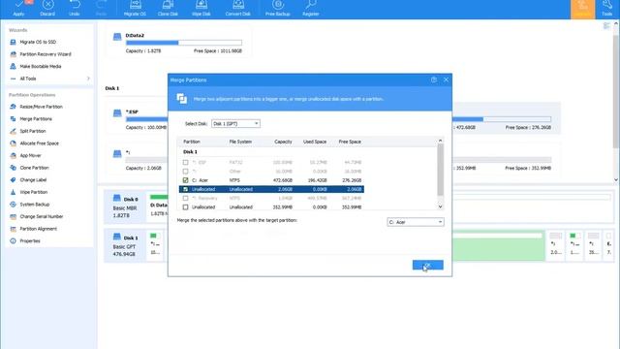This screenshot has height=349, width=620.
Task: Apply pending operations from the toolbar
Action: 19,9
